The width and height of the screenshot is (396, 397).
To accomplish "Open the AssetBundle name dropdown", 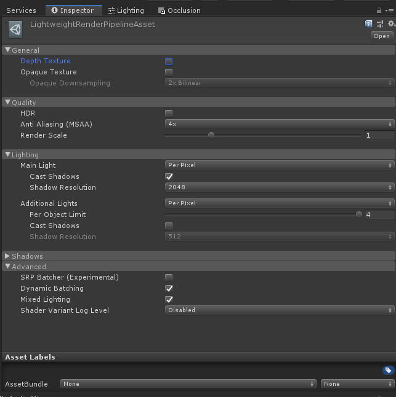I will [x=188, y=384].
